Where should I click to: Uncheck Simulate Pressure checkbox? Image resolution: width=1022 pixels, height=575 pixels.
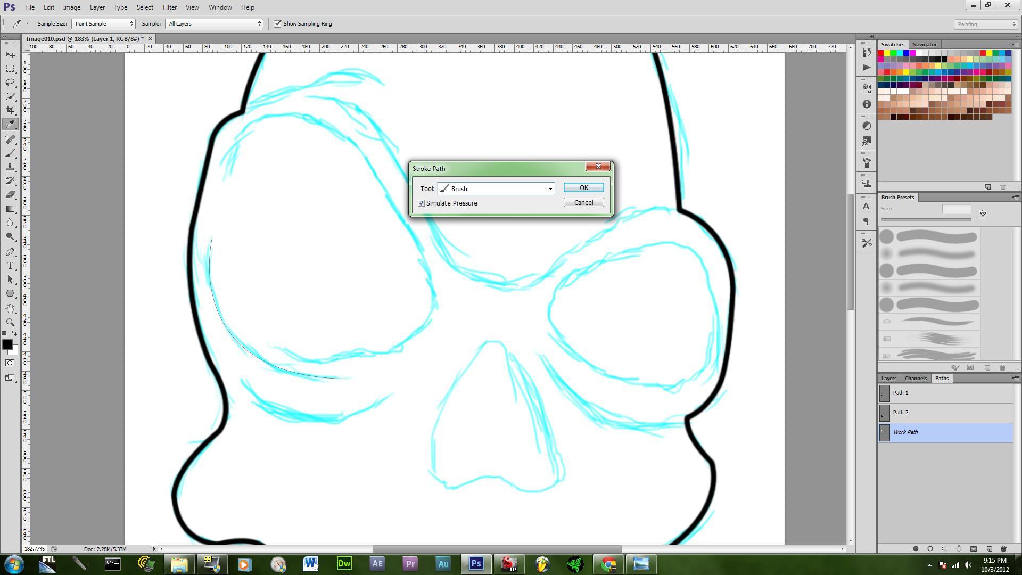(422, 203)
